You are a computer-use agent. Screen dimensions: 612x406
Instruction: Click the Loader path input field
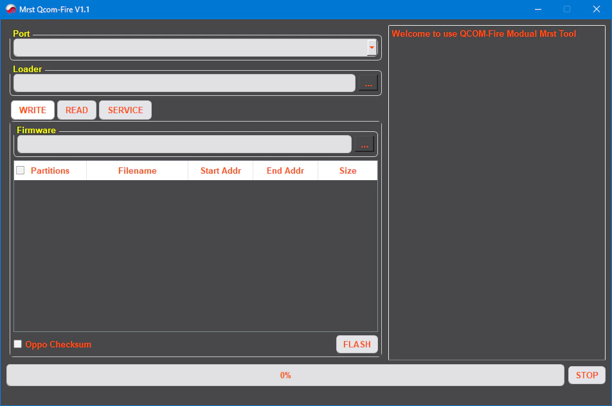point(184,83)
